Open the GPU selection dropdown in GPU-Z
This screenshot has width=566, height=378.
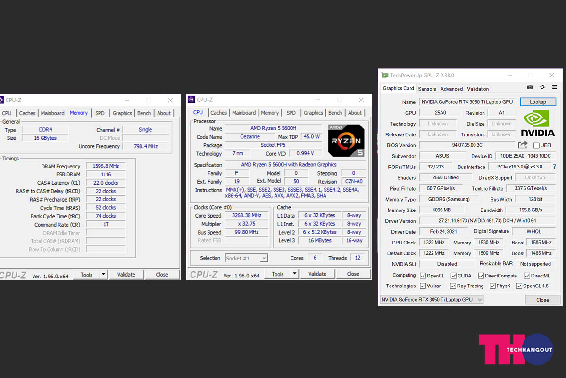432,300
